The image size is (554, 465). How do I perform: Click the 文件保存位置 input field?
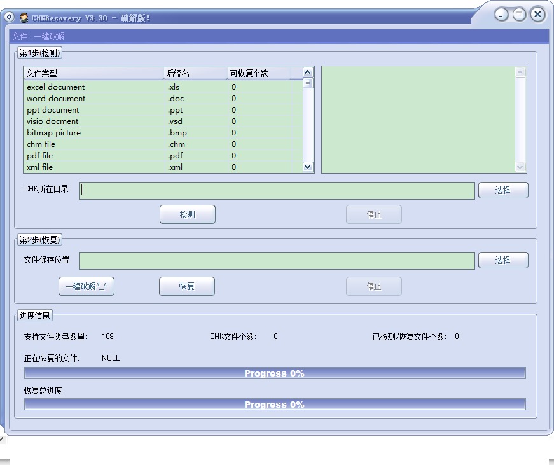click(x=277, y=261)
